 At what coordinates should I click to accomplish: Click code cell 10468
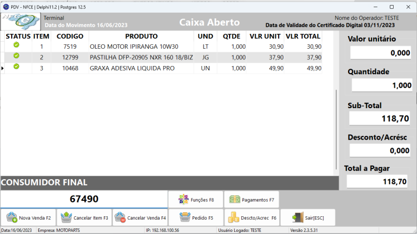coord(70,68)
